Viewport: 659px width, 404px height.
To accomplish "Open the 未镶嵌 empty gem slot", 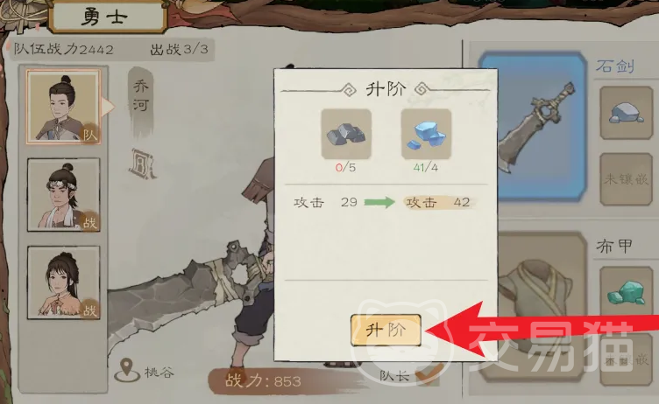I will (626, 179).
